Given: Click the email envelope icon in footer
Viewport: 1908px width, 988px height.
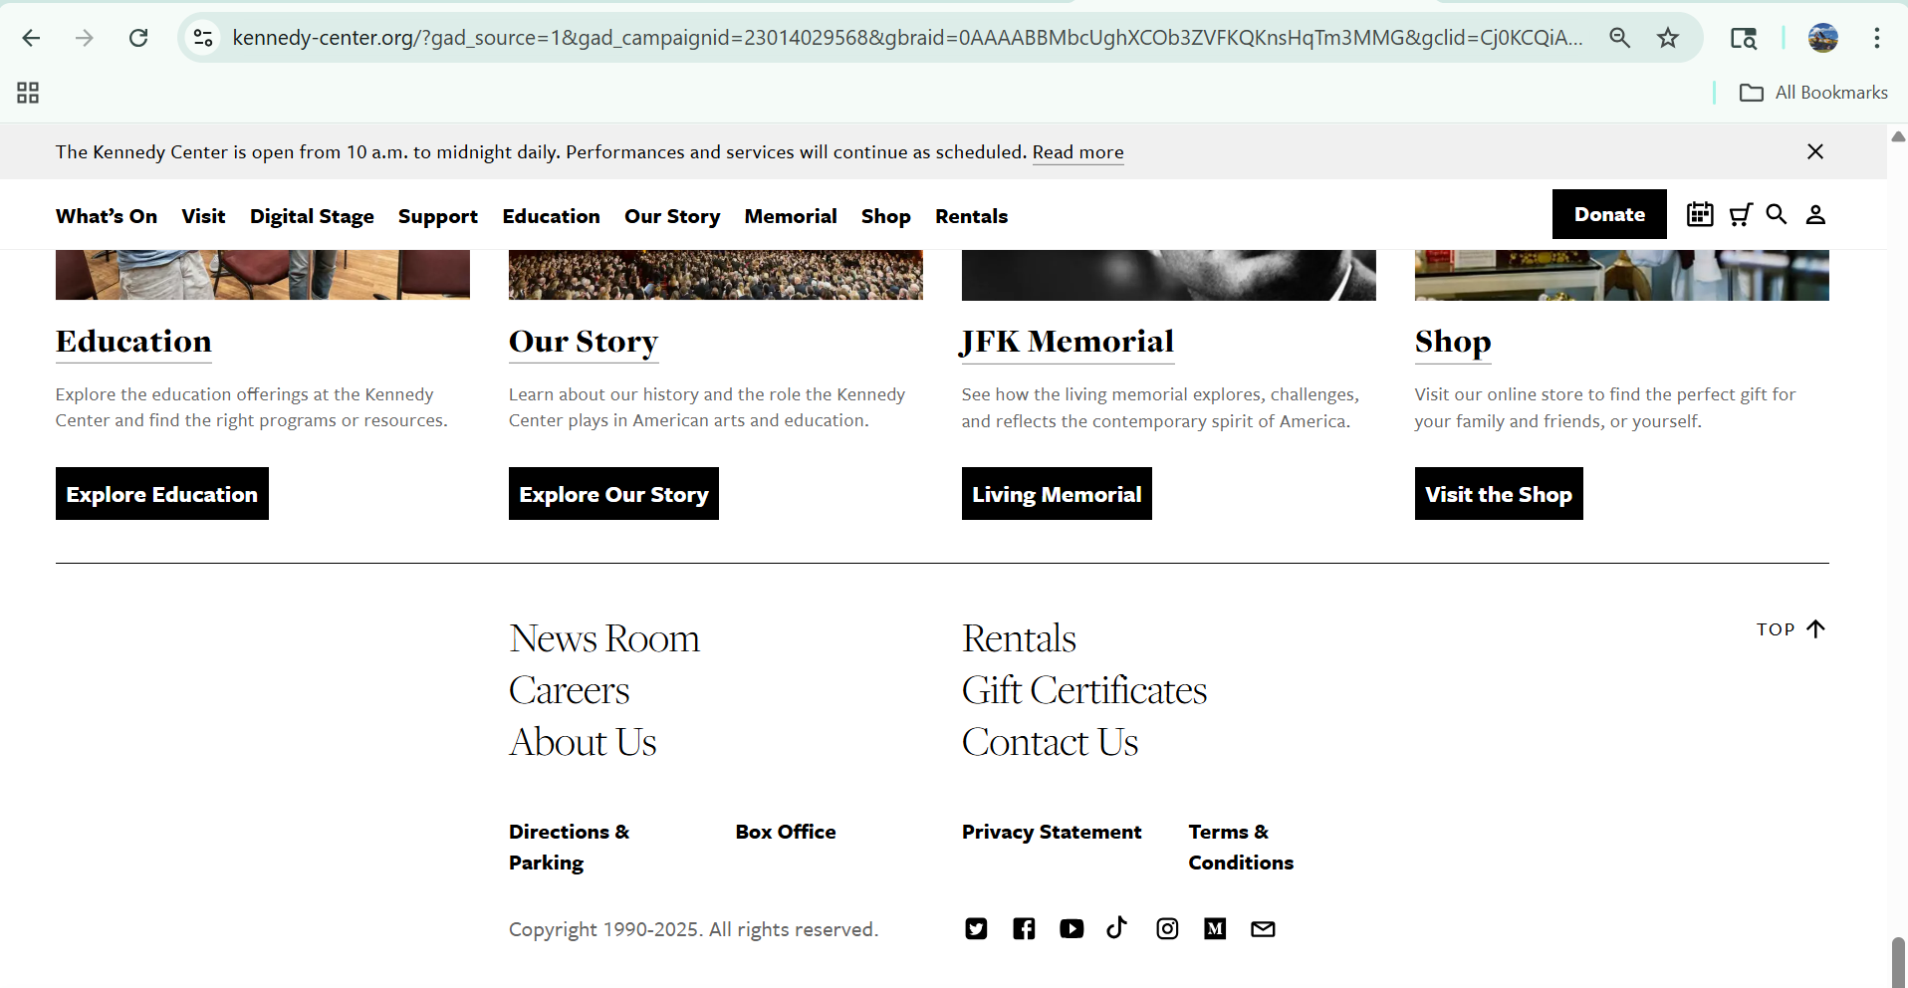Looking at the screenshot, I should pos(1263,929).
